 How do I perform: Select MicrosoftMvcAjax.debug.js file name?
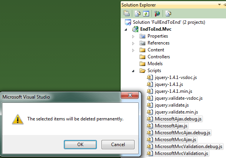[x=183, y=133]
